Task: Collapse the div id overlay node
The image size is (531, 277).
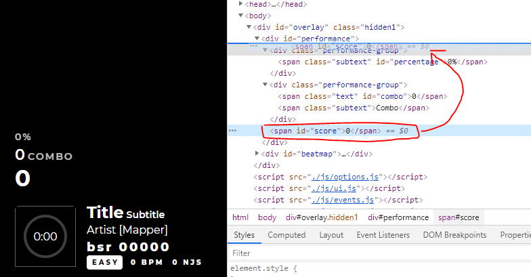Action: (249, 27)
